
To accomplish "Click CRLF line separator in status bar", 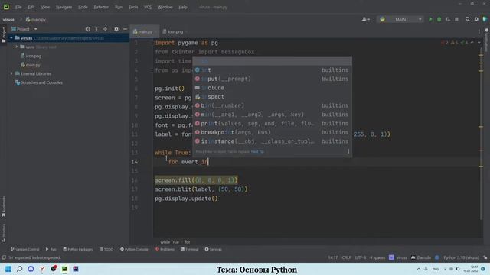I will (346, 258).
